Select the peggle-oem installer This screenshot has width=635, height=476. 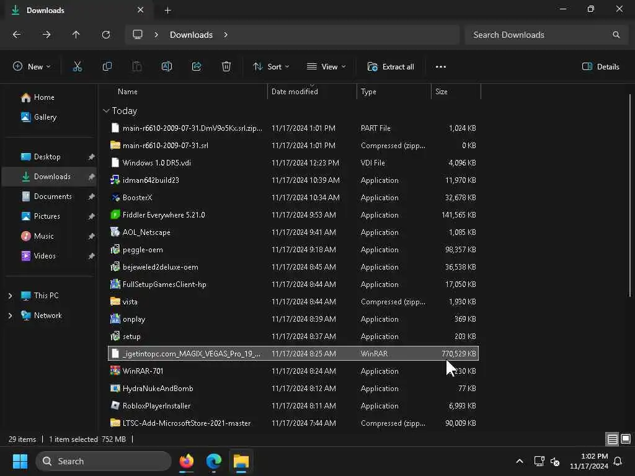point(293,250)
